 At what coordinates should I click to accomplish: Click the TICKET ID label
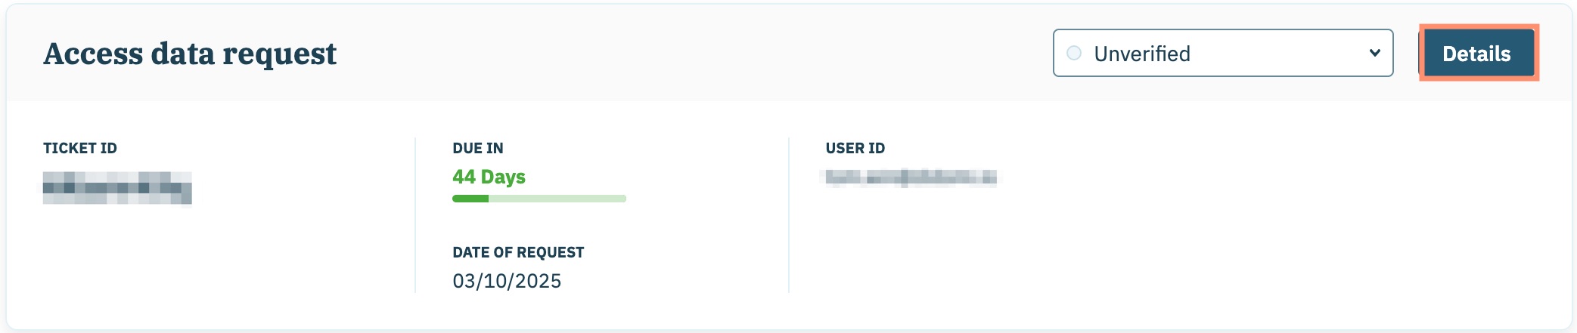80,148
